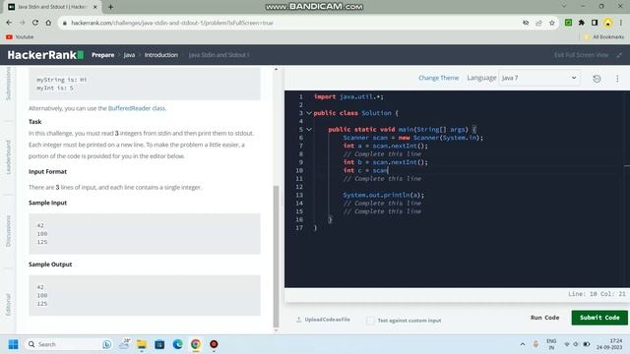Screen dimensions: 630x354
Task: Click the collapse full screen arrows icon
Action: 619,55
